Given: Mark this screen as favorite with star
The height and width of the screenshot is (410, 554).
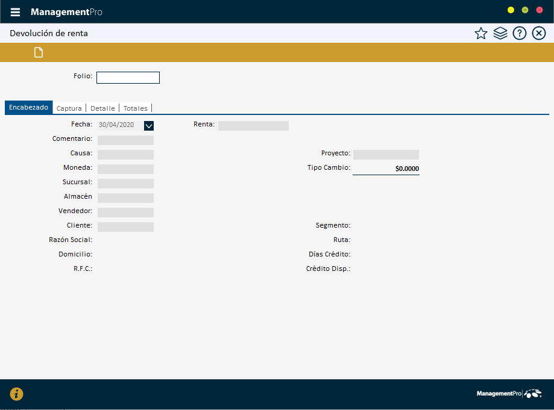Looking at the screenshot, I should (x=481, y=34).
